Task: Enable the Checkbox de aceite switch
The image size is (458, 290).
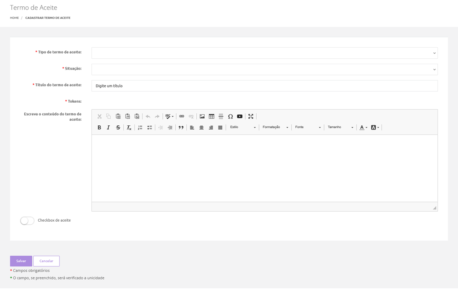Action: [27, 221]
